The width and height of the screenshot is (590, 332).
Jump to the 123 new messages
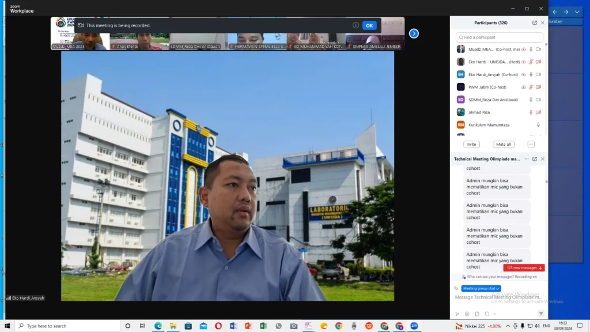click(x=524, y=268)
